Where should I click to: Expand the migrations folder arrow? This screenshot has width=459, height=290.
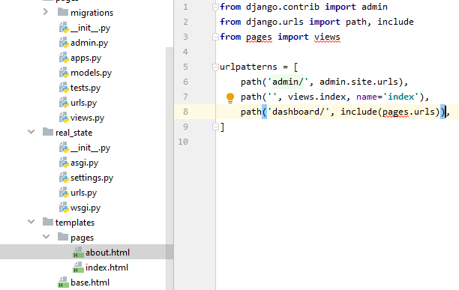pyautogui.click(x=45, y=12)
